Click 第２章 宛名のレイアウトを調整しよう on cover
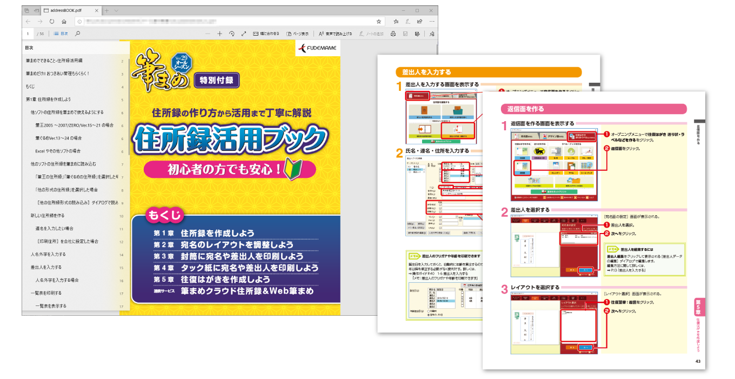Image resolution: width=735 pixels, height=379 pixels. [223, 245]
